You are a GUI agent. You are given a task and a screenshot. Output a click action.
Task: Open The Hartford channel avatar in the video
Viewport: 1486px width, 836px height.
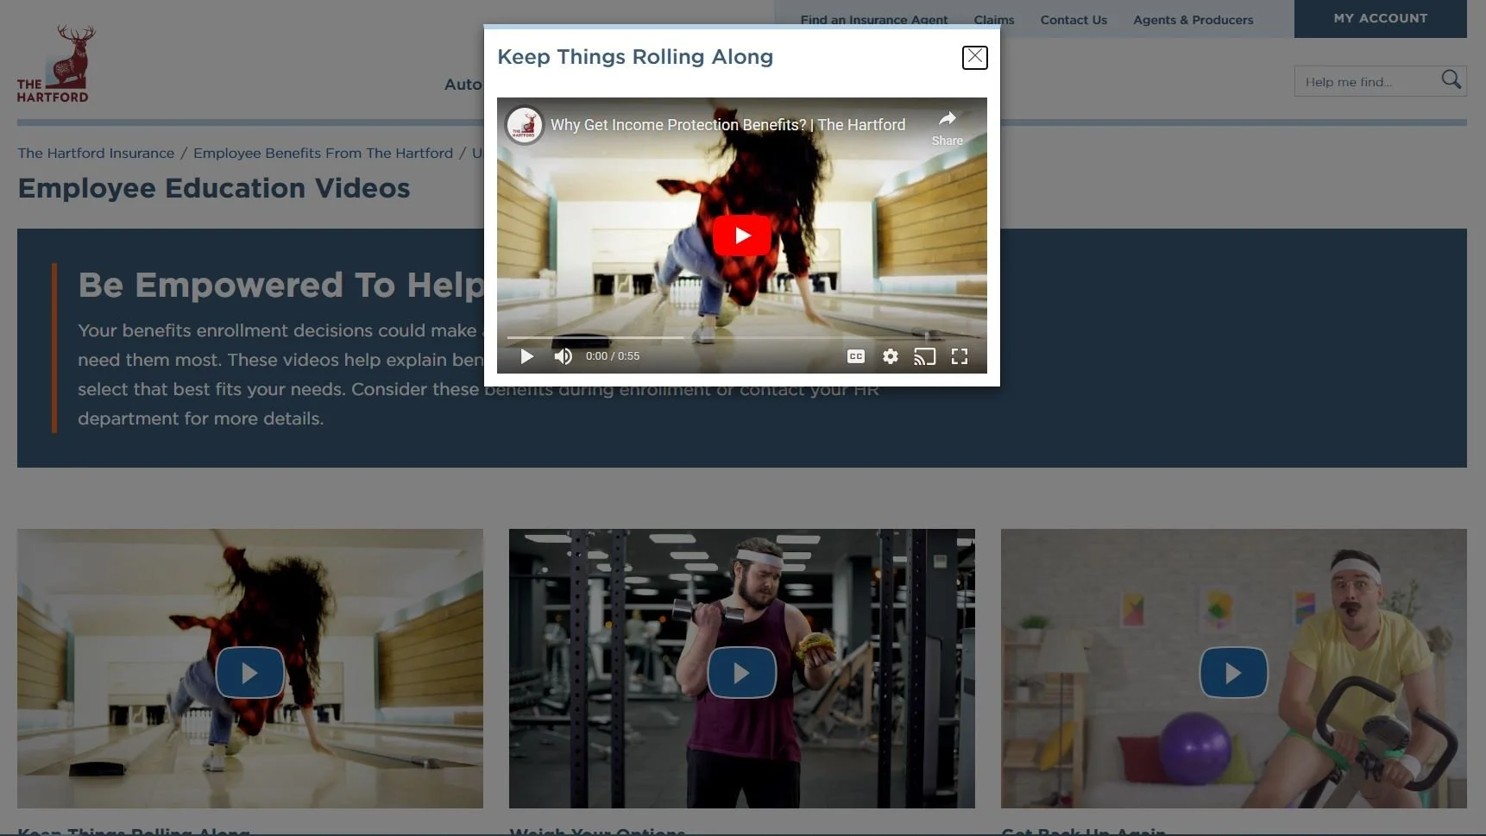point(525,125)
